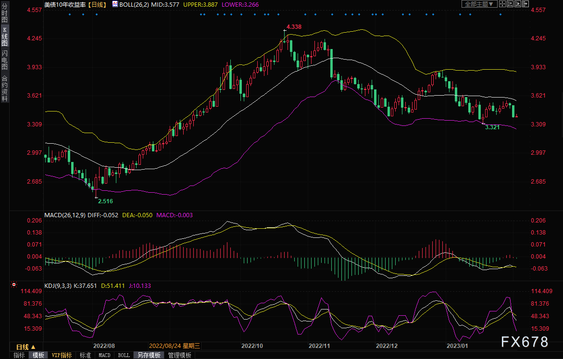Open the 全部主题 theme dropdown
Image resolution: width=563 pixels, height=359 pixels.
click(x=478, y=4)
